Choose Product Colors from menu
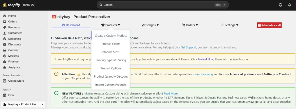296x109 pixels. point(111,44)
